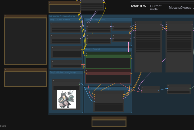Select the fp8_scaled + 4steps LoRA group header
194x130 pixels.
tap(62, 16)
